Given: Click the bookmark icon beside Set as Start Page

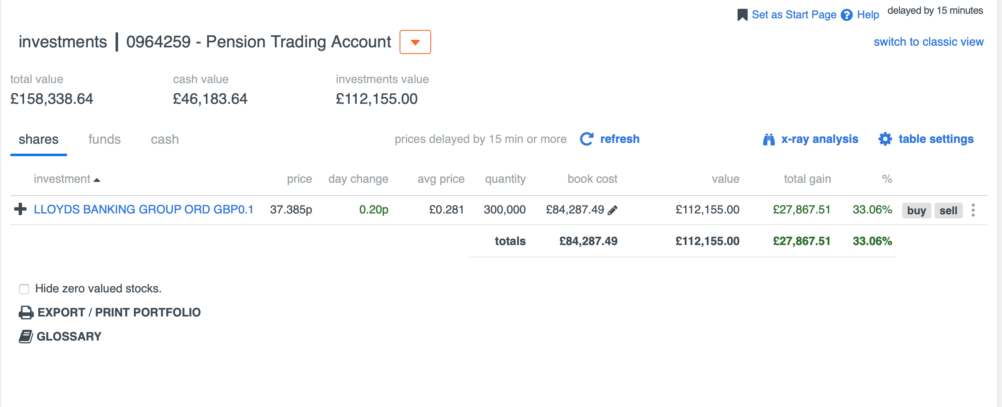Looking at the screenshot, I should coord(742,15).
